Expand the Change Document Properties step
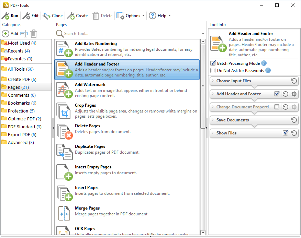This screenshot has height=238, width=301. 213,107
